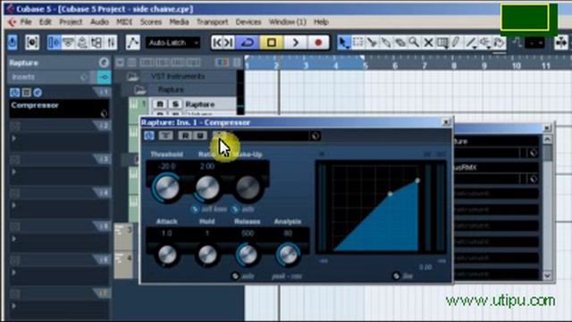Click the Snap to Zero Crossing icon
Image resolution: width=572 pixels, height=322 pixels.
coord(517,43)
